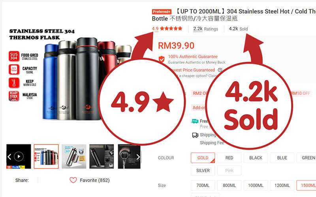Advance thumbnails with the right arrow
This screenshot has width=316, height=197.
pyautogui.click(x=138, y=157)
